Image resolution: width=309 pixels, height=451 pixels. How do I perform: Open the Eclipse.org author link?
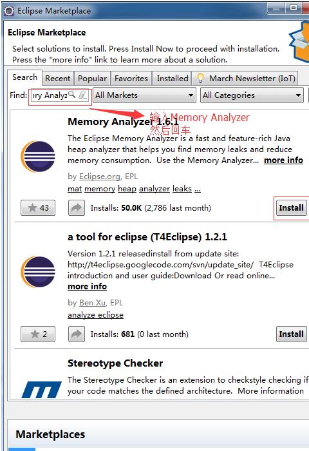99,177
